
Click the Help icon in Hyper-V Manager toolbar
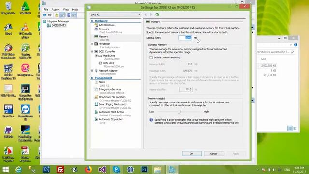pyautogui.click(x=69, y=15)
